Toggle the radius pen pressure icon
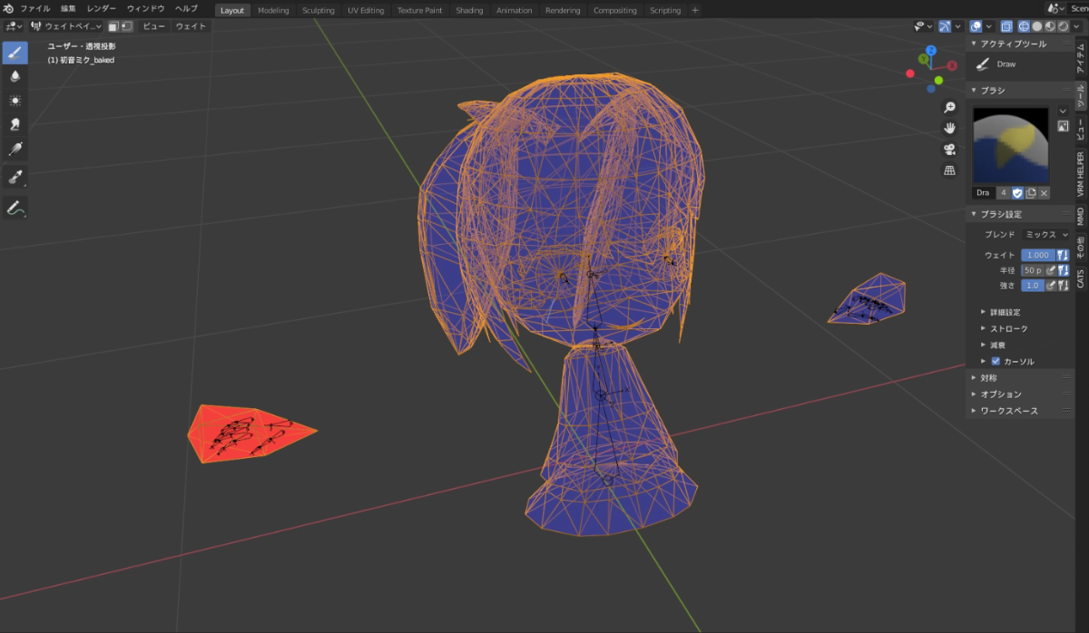Image resolution: width=1089 pixels, height=633 pixels. pos(1051,270)
